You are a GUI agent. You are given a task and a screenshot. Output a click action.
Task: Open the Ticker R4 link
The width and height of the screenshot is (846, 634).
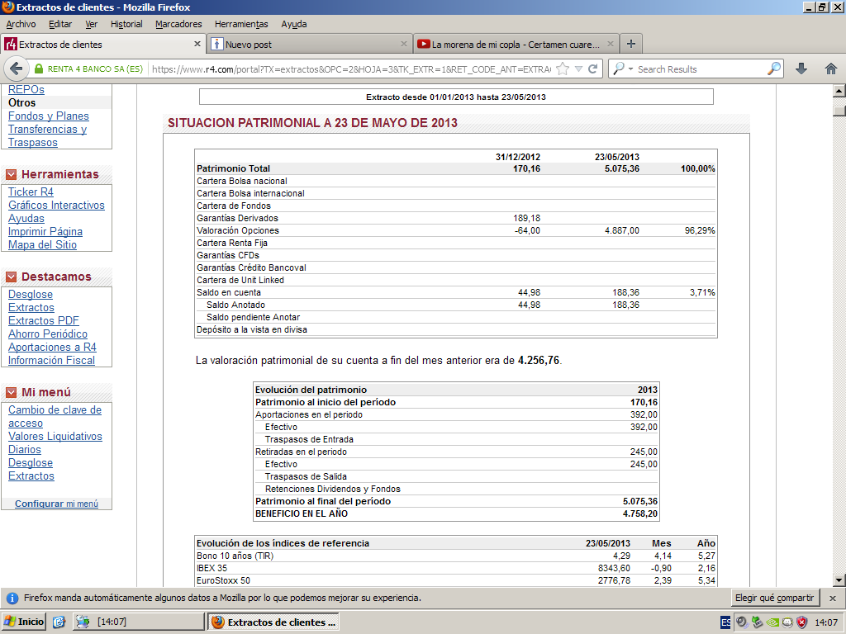[31, 192]
